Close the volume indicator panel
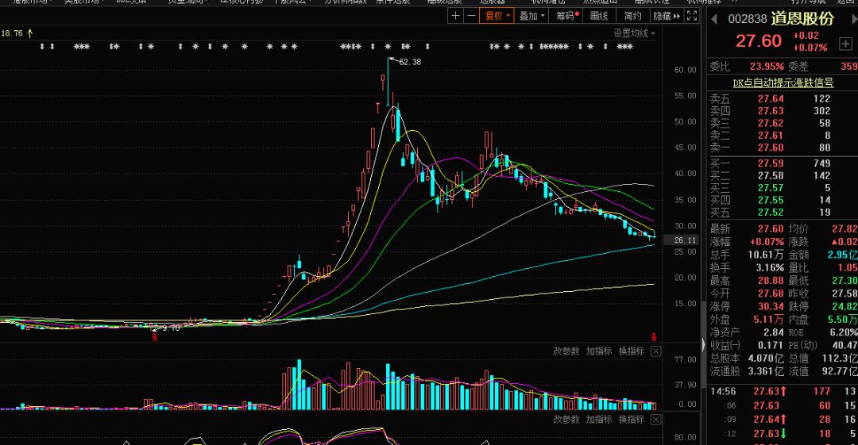The image size is (858, 445). [655, 351]
